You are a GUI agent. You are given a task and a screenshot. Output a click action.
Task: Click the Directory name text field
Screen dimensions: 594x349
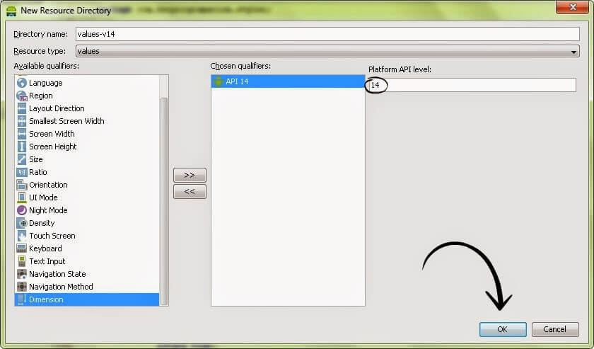tap(327, 34)
